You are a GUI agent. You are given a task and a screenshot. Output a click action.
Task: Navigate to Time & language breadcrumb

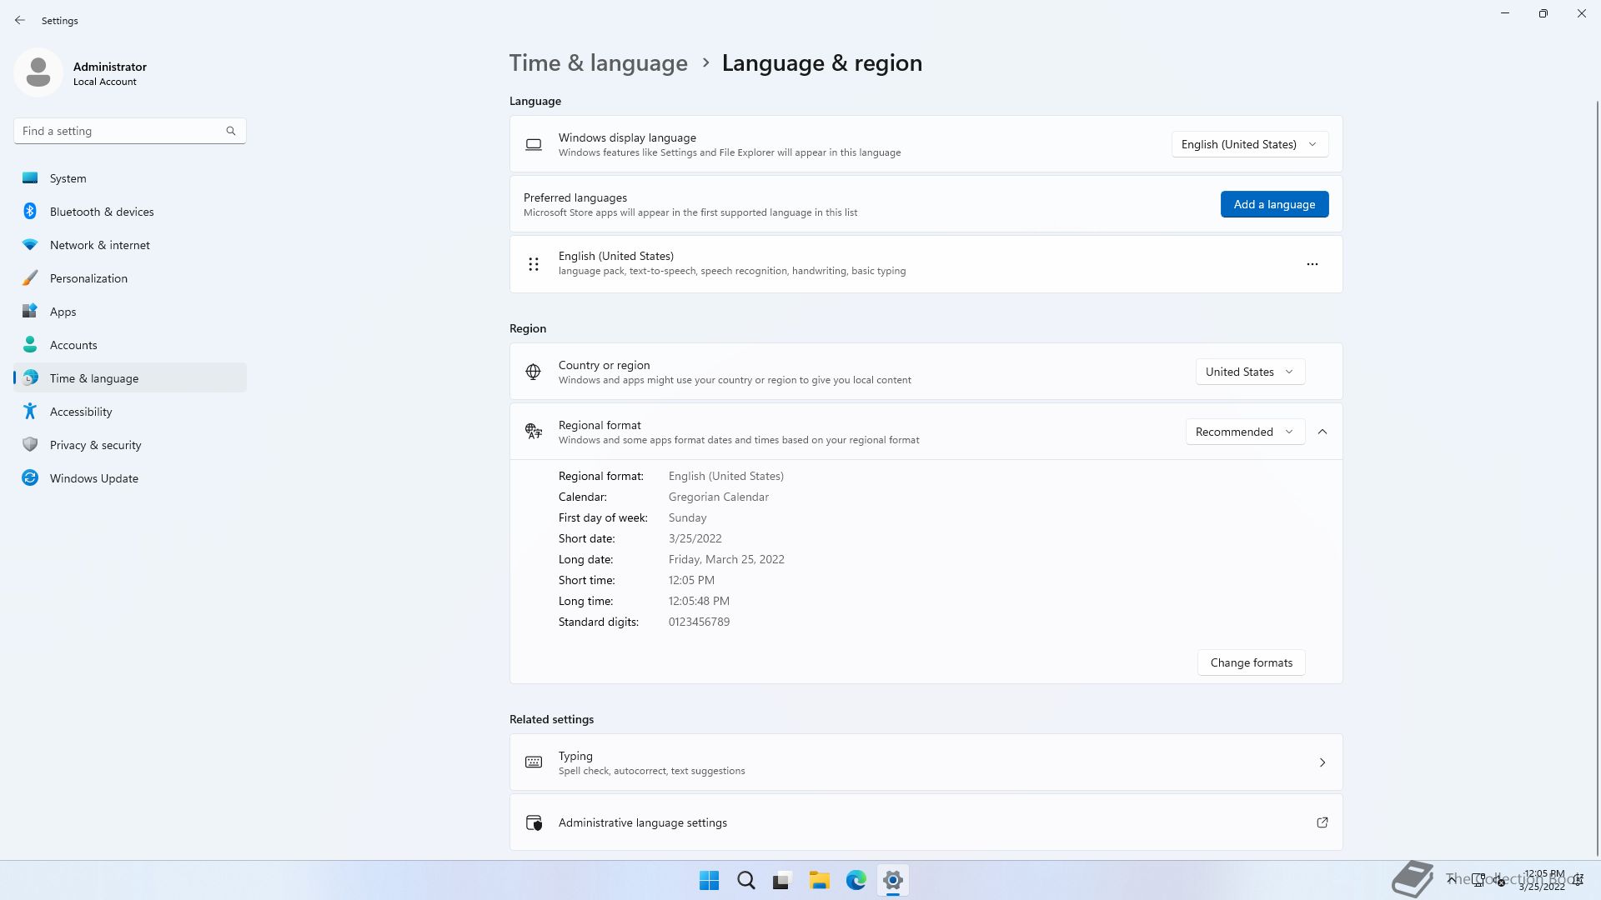(x=598, y=63)
